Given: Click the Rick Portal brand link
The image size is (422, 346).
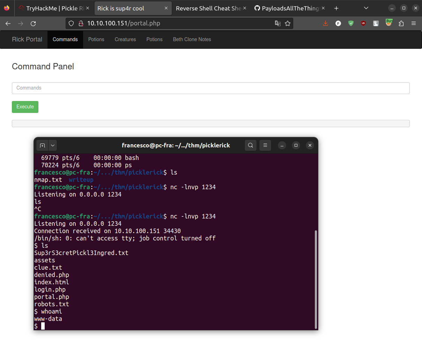Looking at the screenshot, I should click(x=27, y=39).
